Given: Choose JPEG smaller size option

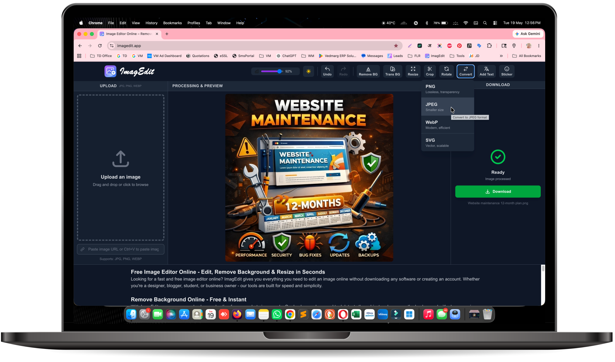Looking at the screenshot, I should pyautogui.click(x=447, y=107).
